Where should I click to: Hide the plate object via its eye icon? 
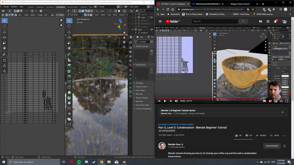[152, 30]
